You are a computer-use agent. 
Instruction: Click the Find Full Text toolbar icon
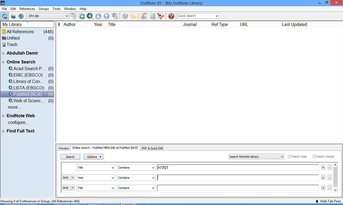click(x=115, y=16)
